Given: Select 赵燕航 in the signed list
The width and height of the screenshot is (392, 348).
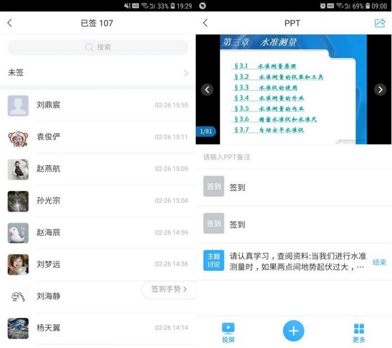Looking at the screenshot, I should (98, 169).
